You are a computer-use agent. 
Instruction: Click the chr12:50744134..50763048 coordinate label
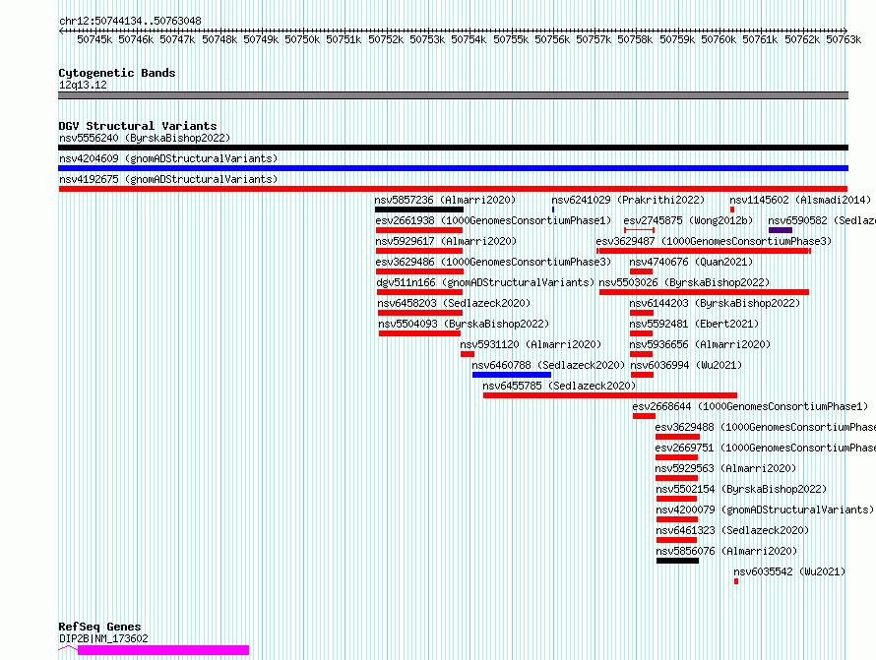[130, 21]
